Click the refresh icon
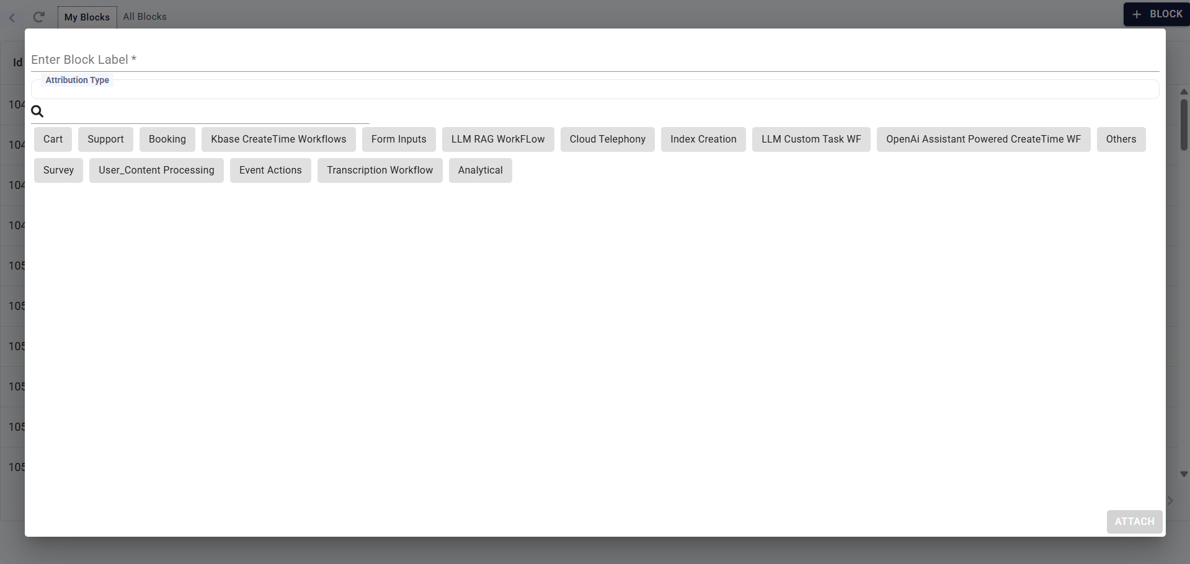 [x=39, y=17]
